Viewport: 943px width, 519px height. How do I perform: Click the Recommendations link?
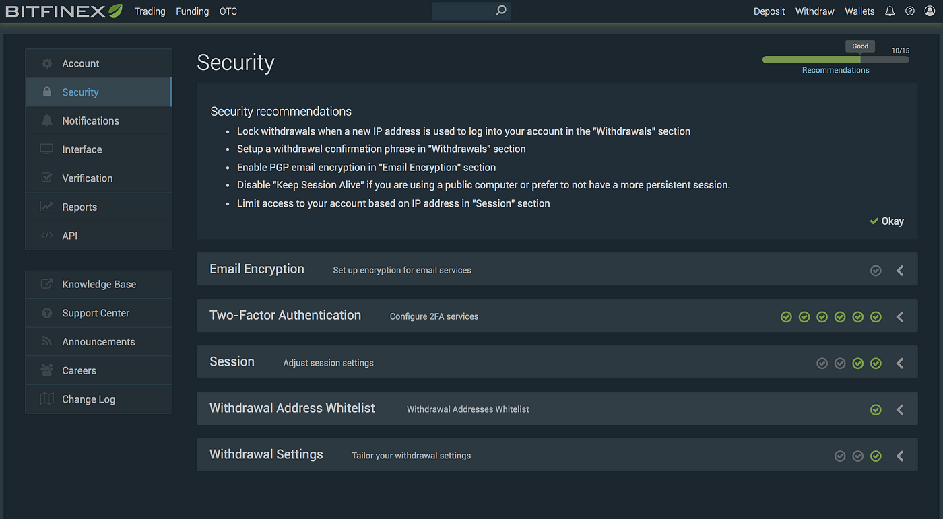pos(835,70)
